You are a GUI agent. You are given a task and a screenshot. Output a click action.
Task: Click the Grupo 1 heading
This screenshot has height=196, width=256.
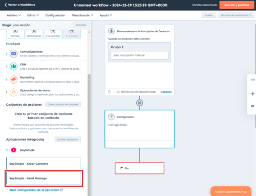(117, 47)
